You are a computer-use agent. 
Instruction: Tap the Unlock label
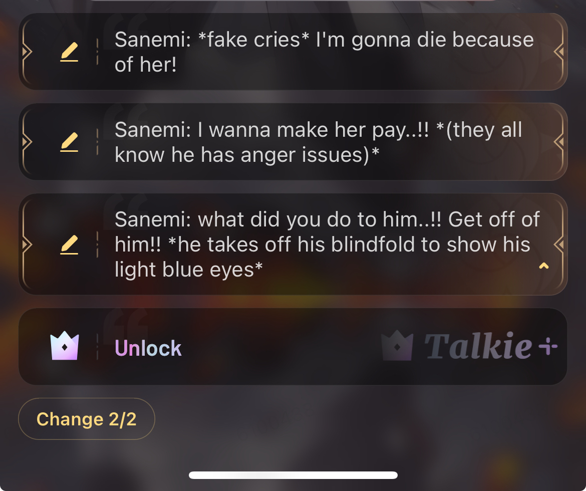tap(148, 348)
